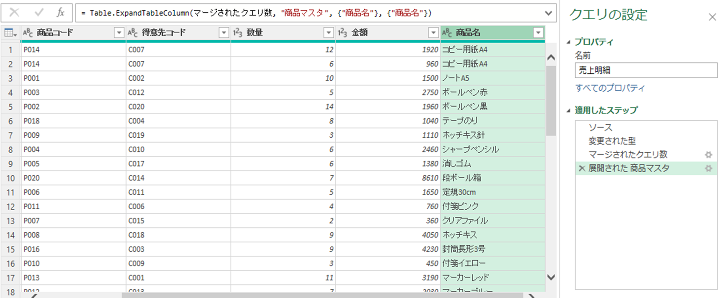Select the 変更された型 applied step
The height and width of the screenshot is (298, 723).
click(612, 141)
